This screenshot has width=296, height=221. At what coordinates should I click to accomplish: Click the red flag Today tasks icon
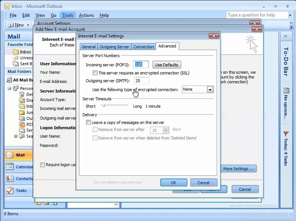tap(286, 134)
